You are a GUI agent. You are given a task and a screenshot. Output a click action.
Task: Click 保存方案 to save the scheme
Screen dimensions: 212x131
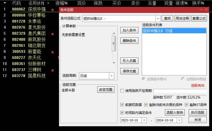point(129,71)
